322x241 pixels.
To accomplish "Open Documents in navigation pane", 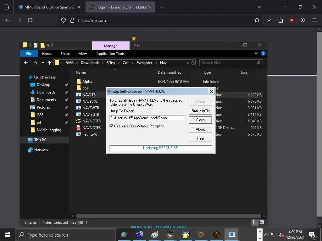I will point(46,100).
